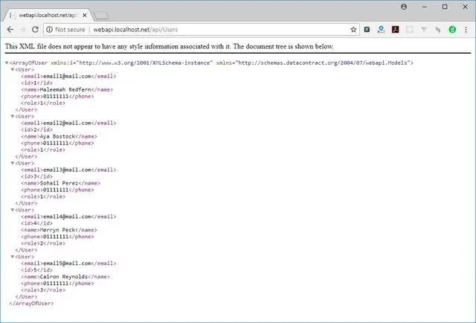Collapse the User node for Cairon Reynolds
The height and width of the screenshot is (323, 476).
point(13,257)
